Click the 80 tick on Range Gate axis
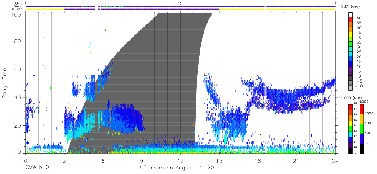The image size is (377, 174). 18,41
